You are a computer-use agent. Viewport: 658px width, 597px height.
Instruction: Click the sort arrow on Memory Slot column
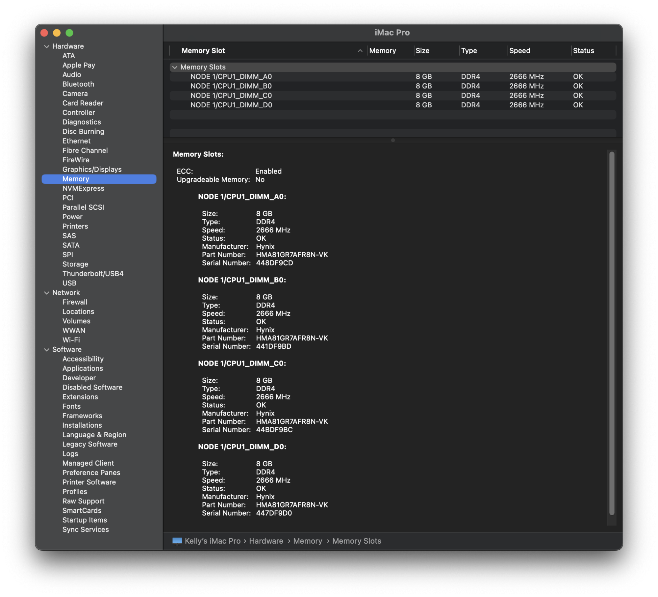click(x=360, y=50)
